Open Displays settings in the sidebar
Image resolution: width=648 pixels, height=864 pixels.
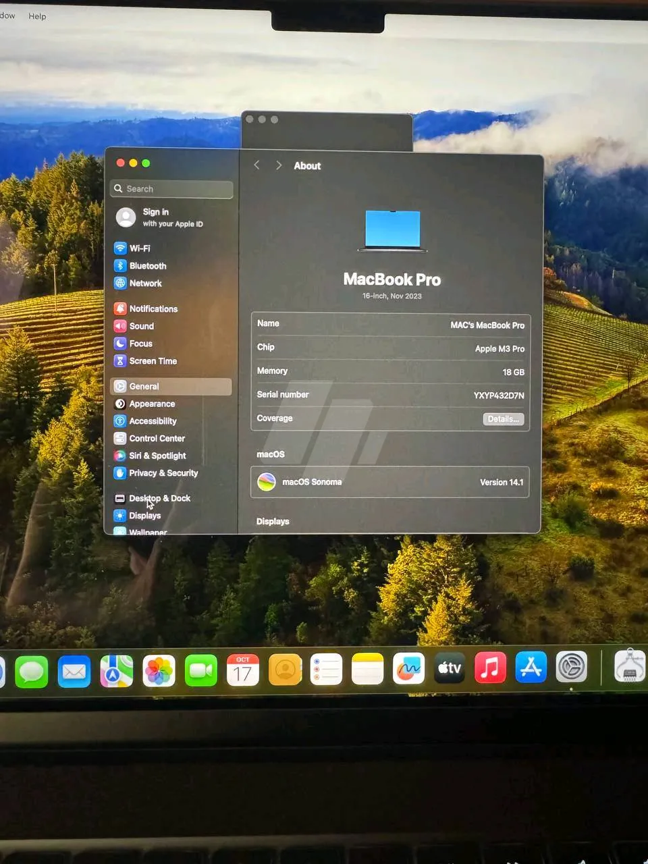click(138, 516)
